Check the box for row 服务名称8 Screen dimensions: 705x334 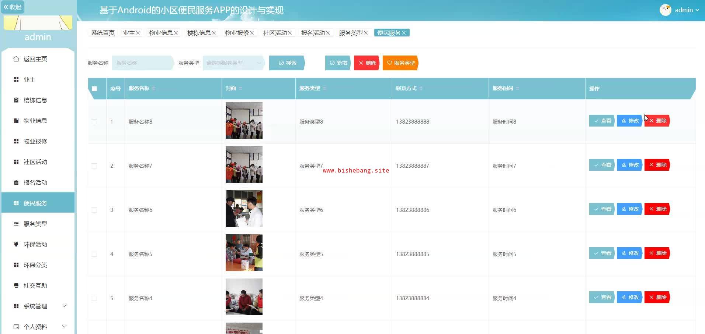click(x=94, y=122)
